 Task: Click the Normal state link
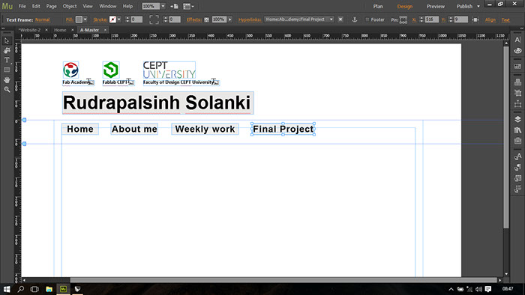coord(43,19)
